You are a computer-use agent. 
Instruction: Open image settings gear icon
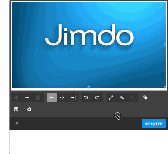29,109
